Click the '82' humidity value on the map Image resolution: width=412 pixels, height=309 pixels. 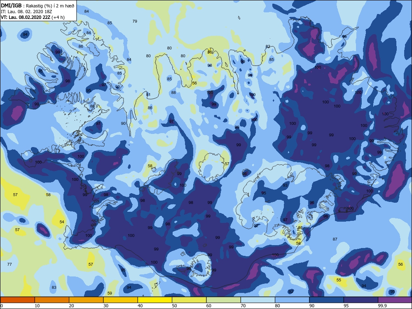[268, 47]
